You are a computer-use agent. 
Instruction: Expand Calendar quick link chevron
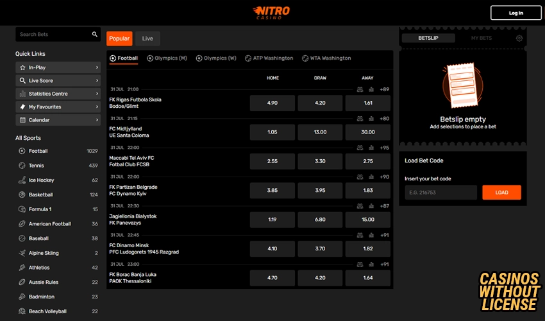coord(97,120)
